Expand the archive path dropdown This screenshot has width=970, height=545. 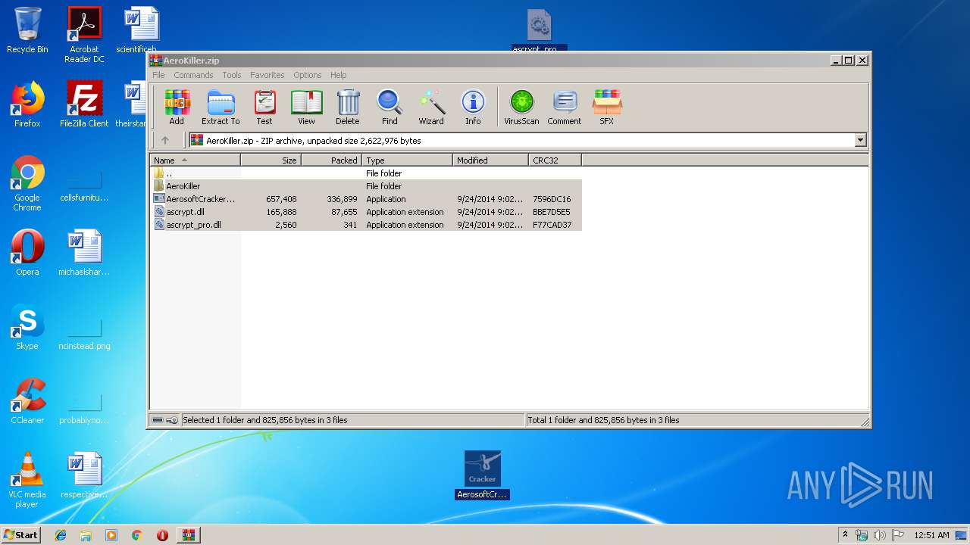860,140
